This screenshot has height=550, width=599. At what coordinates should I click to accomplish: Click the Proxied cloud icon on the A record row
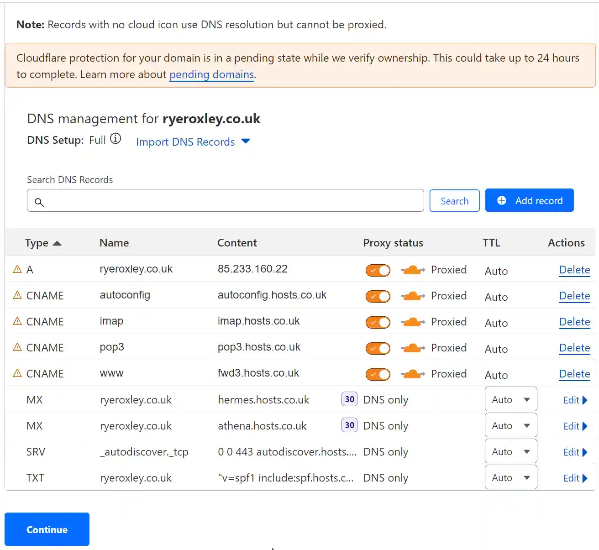pyautogui.click(x=412, y=270)
